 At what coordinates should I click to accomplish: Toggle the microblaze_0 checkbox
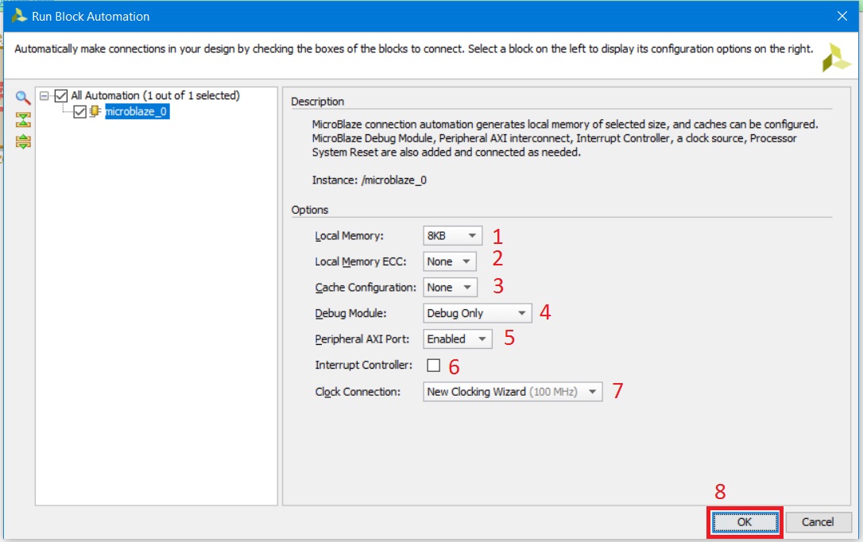79,112
